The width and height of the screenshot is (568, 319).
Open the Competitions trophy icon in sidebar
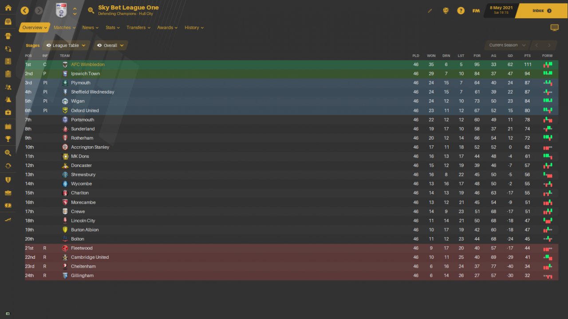(8, 139)
